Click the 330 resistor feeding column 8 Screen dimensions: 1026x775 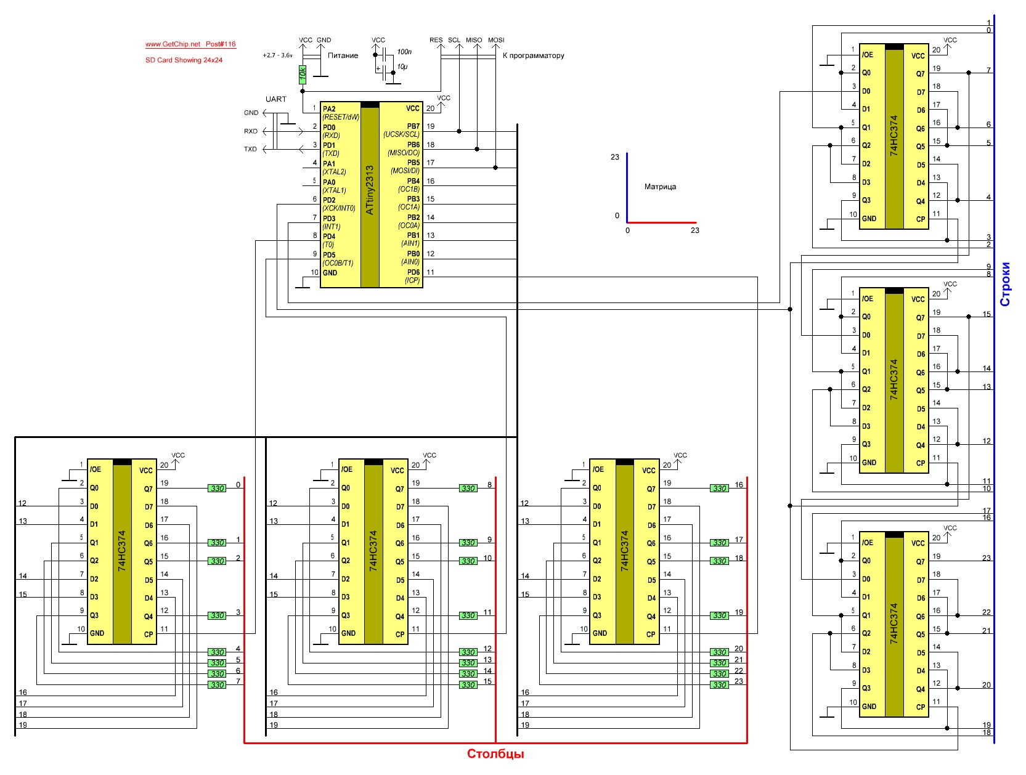pyautogui.click(x=468, y=489)
